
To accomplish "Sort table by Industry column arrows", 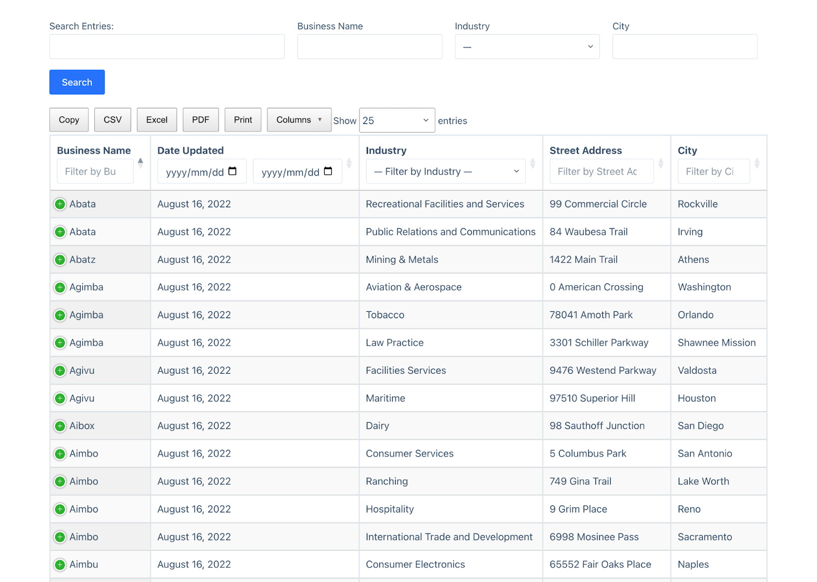I will [533, 163].
